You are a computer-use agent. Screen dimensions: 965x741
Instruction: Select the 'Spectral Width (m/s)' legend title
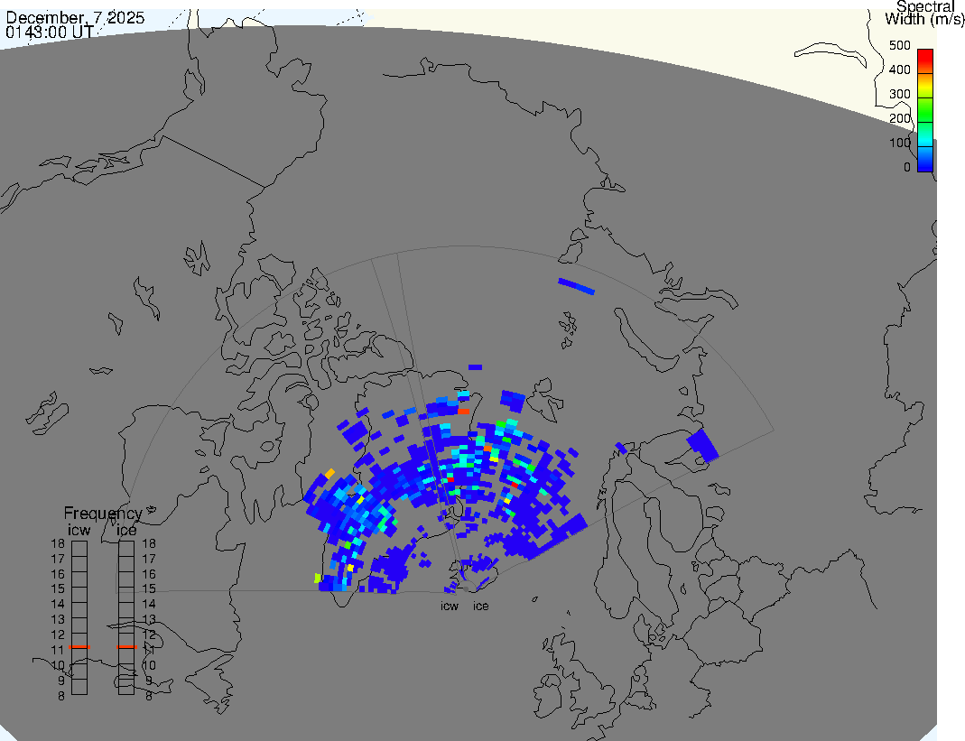pyautogui.click(x=924, y=13)
